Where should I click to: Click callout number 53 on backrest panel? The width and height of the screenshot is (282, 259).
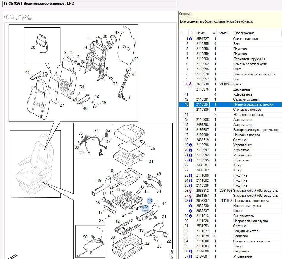pos(136,59)
